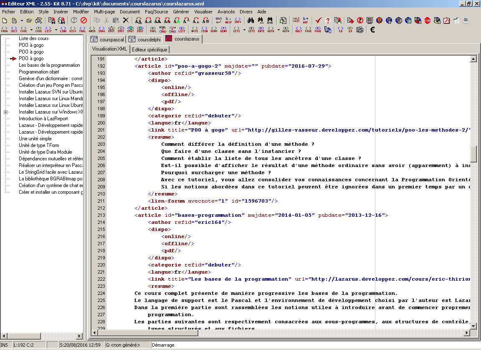Insert a TABL table tag
This screenshot has width=481, height=350.
pos(82,30)
